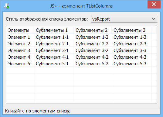
Task: Click the Субэлемент 3-3 cell
Action: pos(130,50)
